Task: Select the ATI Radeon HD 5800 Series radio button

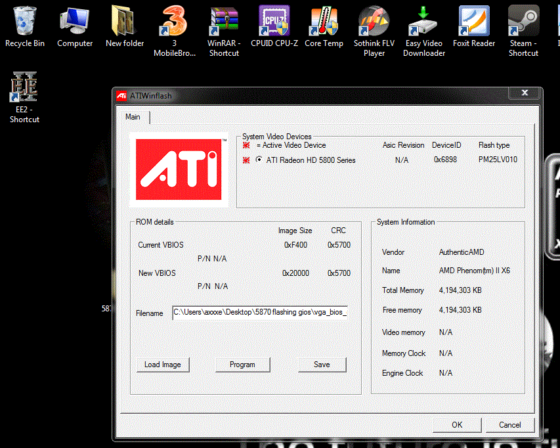Action: (259, 160)
